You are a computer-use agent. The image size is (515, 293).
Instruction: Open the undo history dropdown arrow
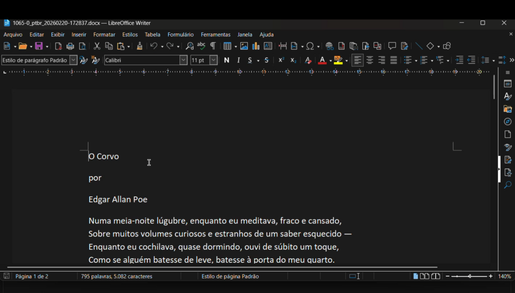162,47
